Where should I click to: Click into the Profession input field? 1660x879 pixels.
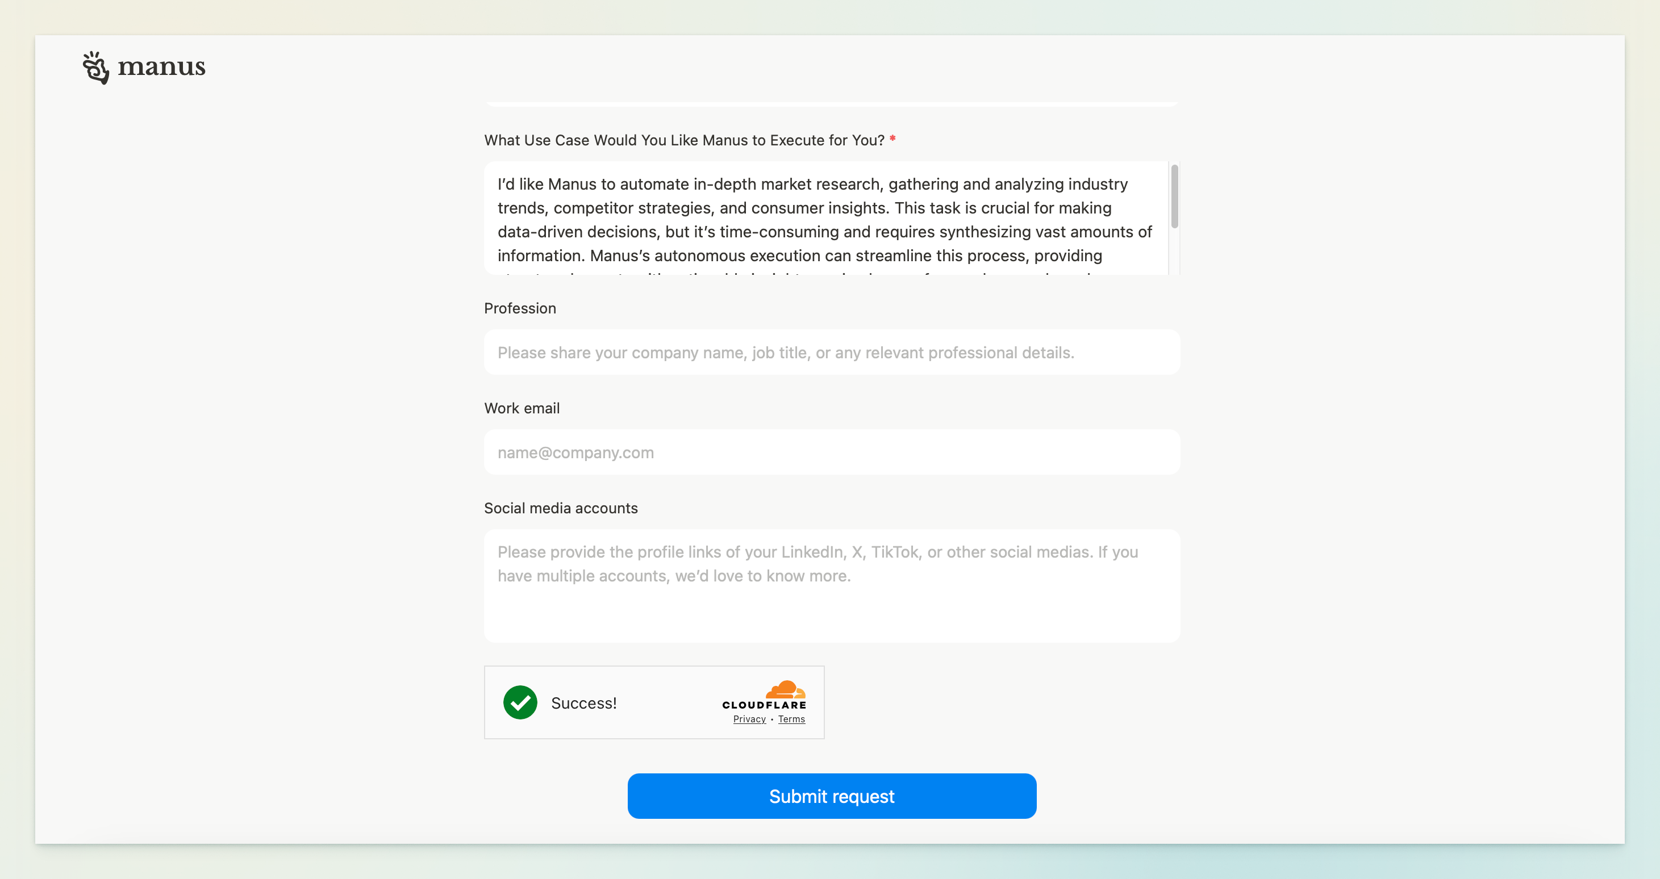pyautogui.click(x=831, y=352)
